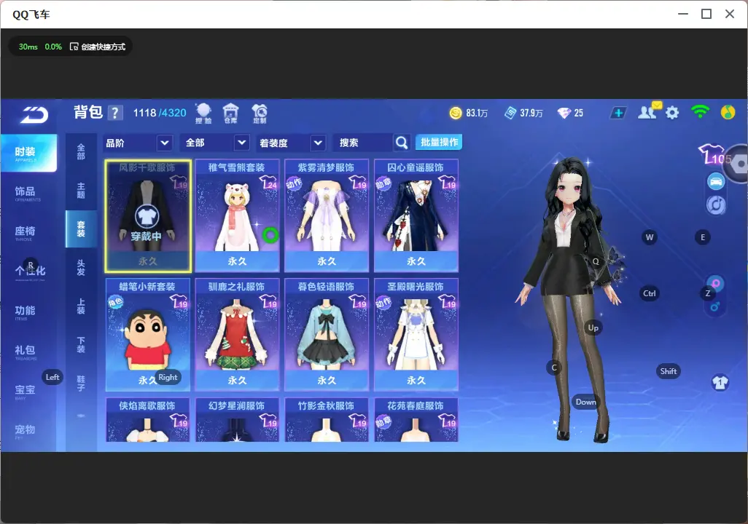748x524 pixels.
Task: Open the 座椅 tab
Action: 25,232
